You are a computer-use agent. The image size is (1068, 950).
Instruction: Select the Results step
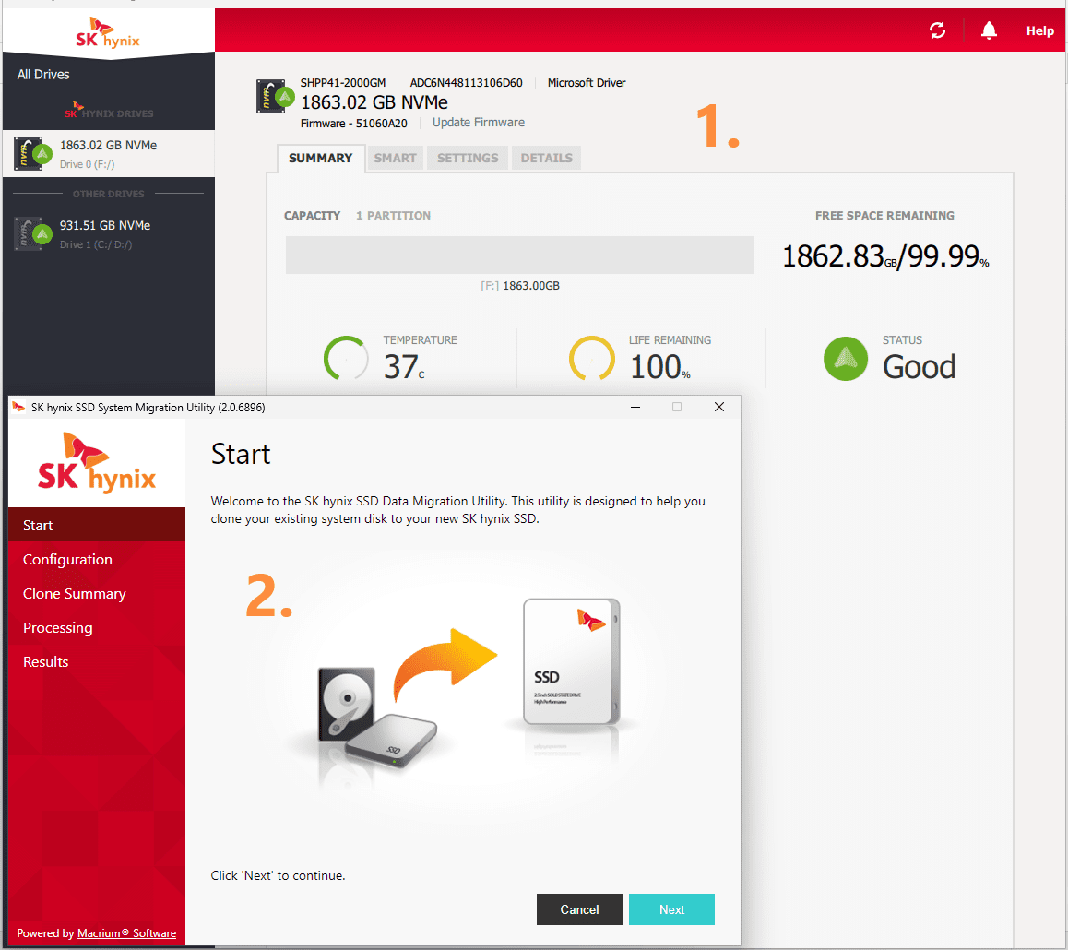click(x=97, y=661)
